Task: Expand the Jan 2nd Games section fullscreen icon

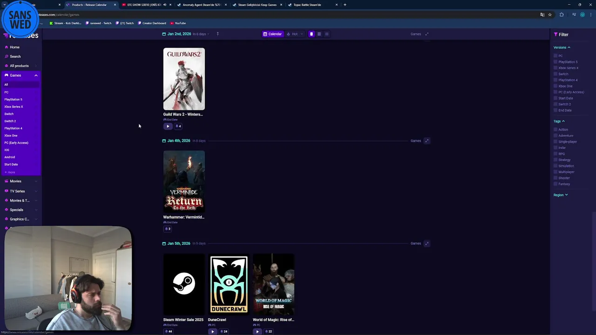Action: [x=427, y=34]
